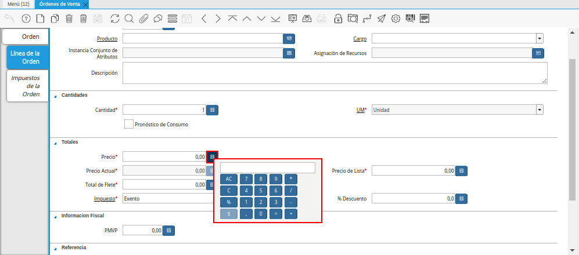Open zoom across with folder search icon
Screen dimensions: 579x255
pos(353,19)
